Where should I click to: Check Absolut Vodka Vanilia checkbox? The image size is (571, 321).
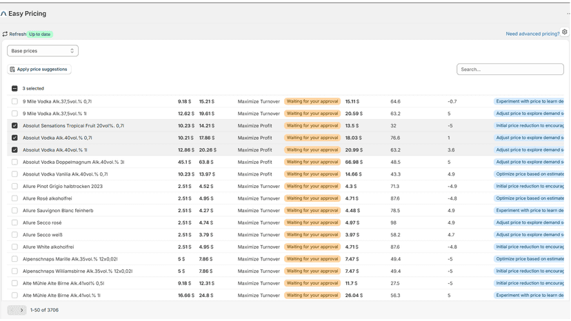(14, 174)
